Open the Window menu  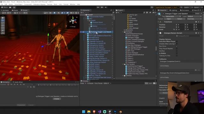point(72,4)
